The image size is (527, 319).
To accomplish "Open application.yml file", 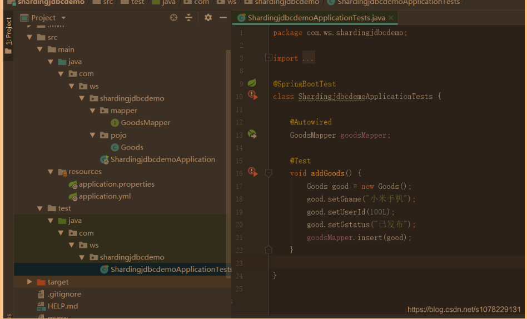I will pyautogui.click(x=105, y=196).
